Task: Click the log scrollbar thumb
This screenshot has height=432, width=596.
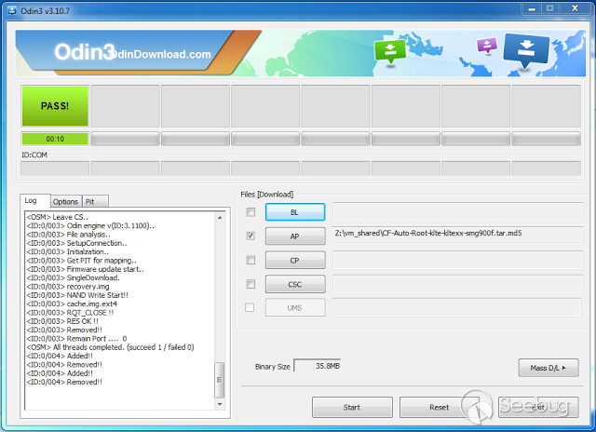Action: tap(220, 380)
